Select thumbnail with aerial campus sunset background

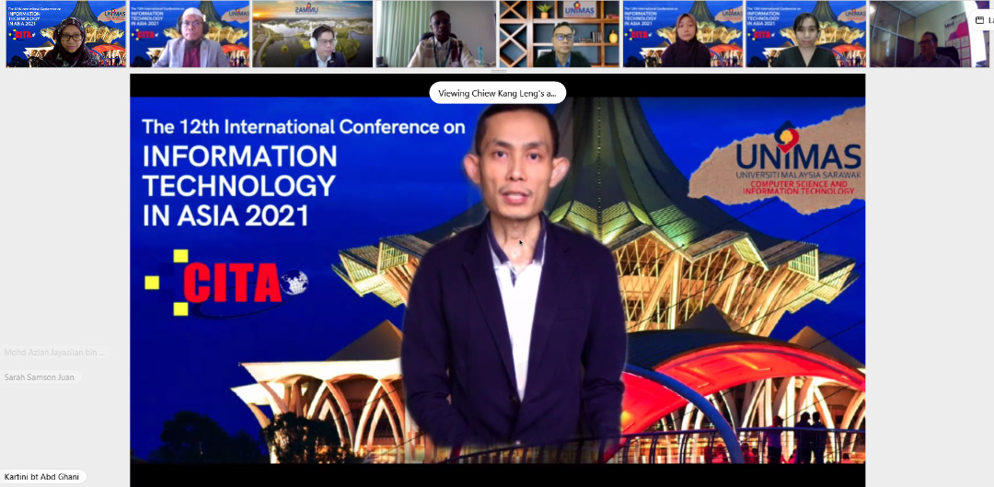[x=313, y=34]
